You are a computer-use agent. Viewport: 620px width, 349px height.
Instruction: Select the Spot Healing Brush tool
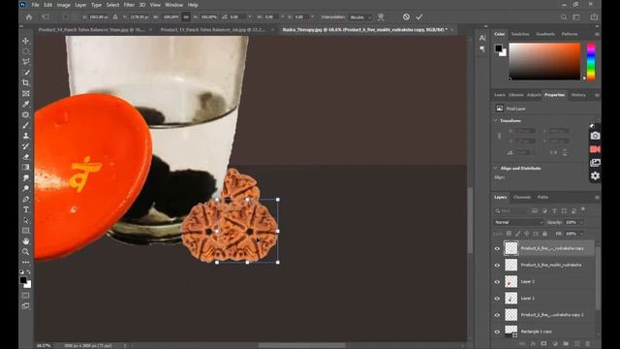pos(26,114)
